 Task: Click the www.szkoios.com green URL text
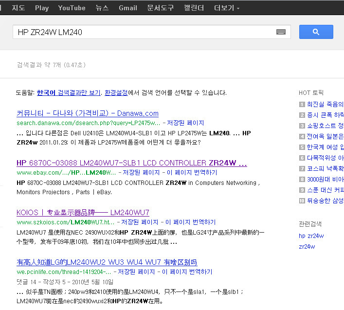tap(66, 222)
